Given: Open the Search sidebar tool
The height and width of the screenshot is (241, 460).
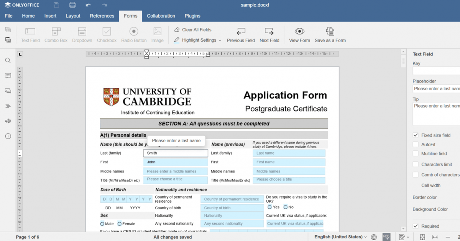Looking at the screenshot, I should pyautogui.click(x=8, y=60).
